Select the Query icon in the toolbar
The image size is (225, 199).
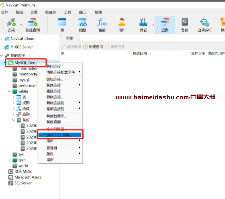(165, 22)
